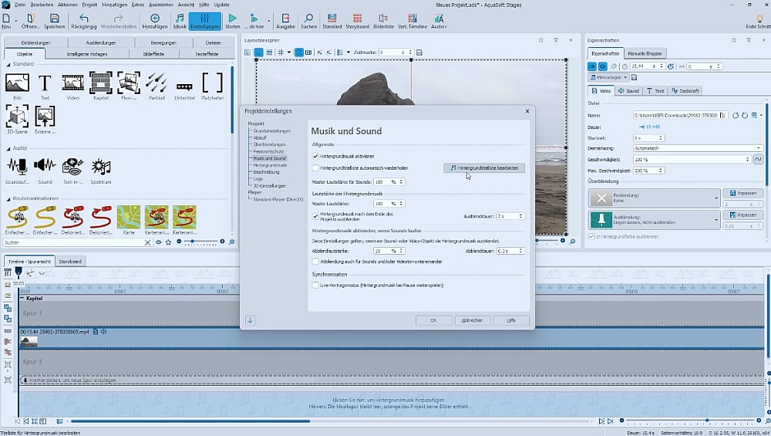Collapse the Audio section in toolbox
This screenshot has height=436, width=771.
coord(8,147)
